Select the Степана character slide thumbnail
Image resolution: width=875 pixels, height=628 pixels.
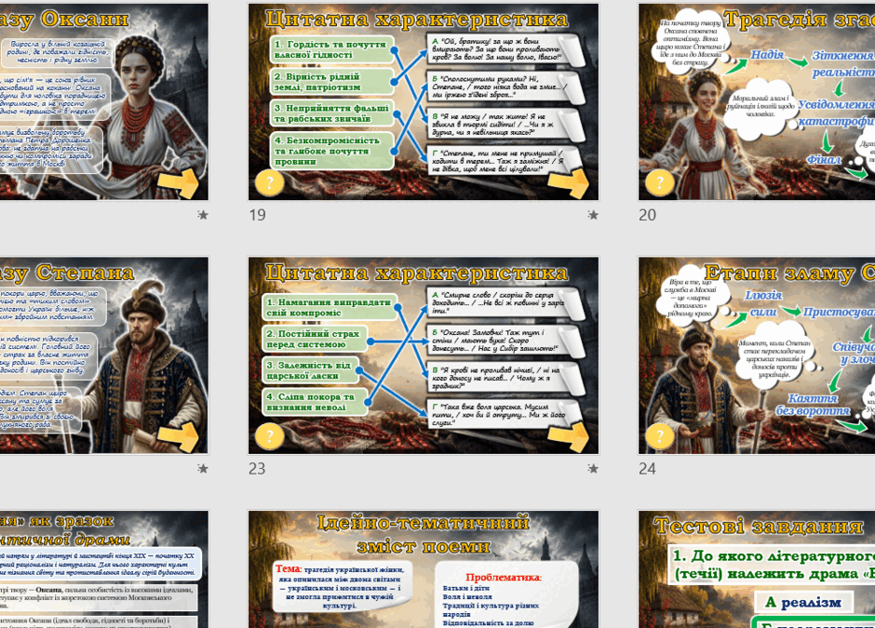(104, 355)
